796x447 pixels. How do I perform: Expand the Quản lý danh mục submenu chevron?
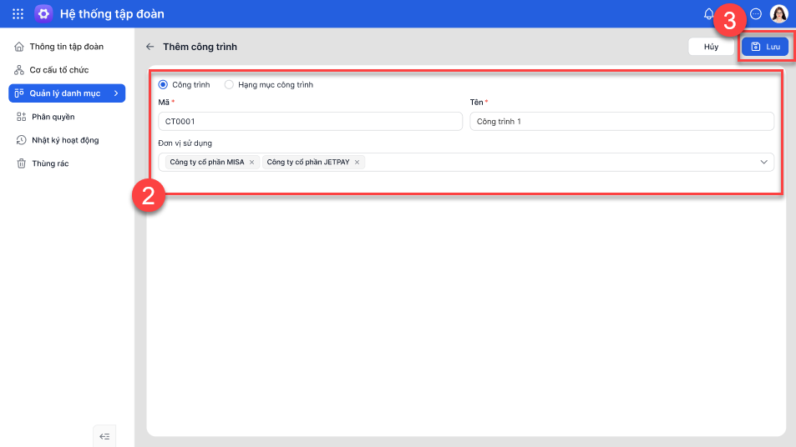click(x=116, y=93)
